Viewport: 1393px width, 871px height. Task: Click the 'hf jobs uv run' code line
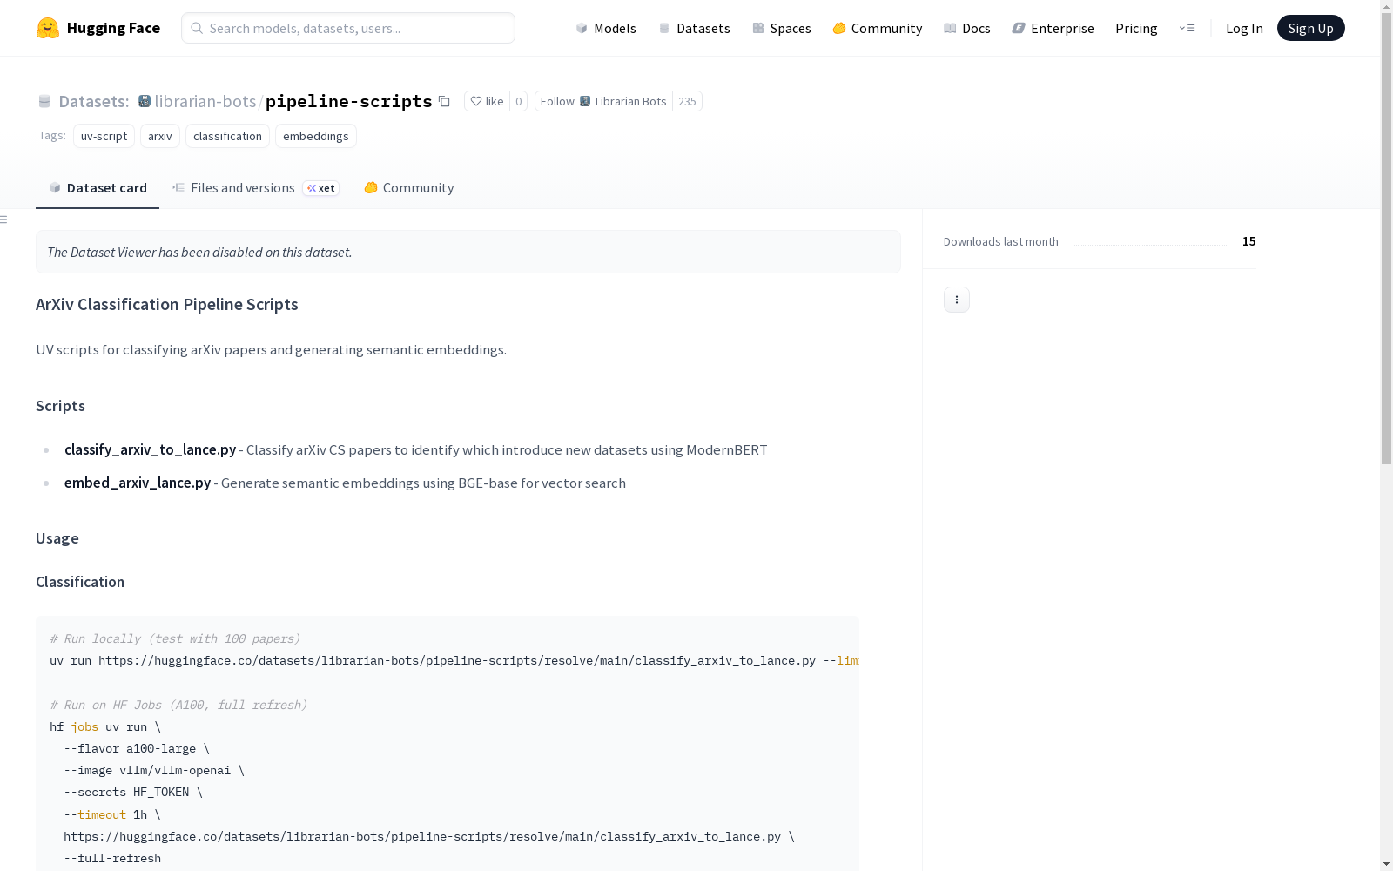105,726
